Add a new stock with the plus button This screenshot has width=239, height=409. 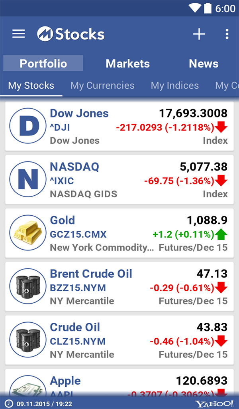[199, 34]
